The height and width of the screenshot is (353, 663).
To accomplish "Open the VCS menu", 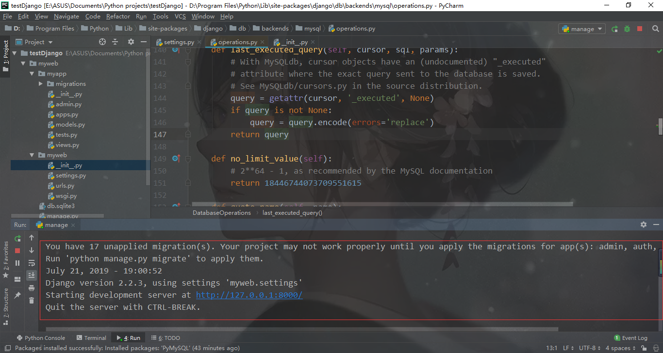I will tap(180, 16).
